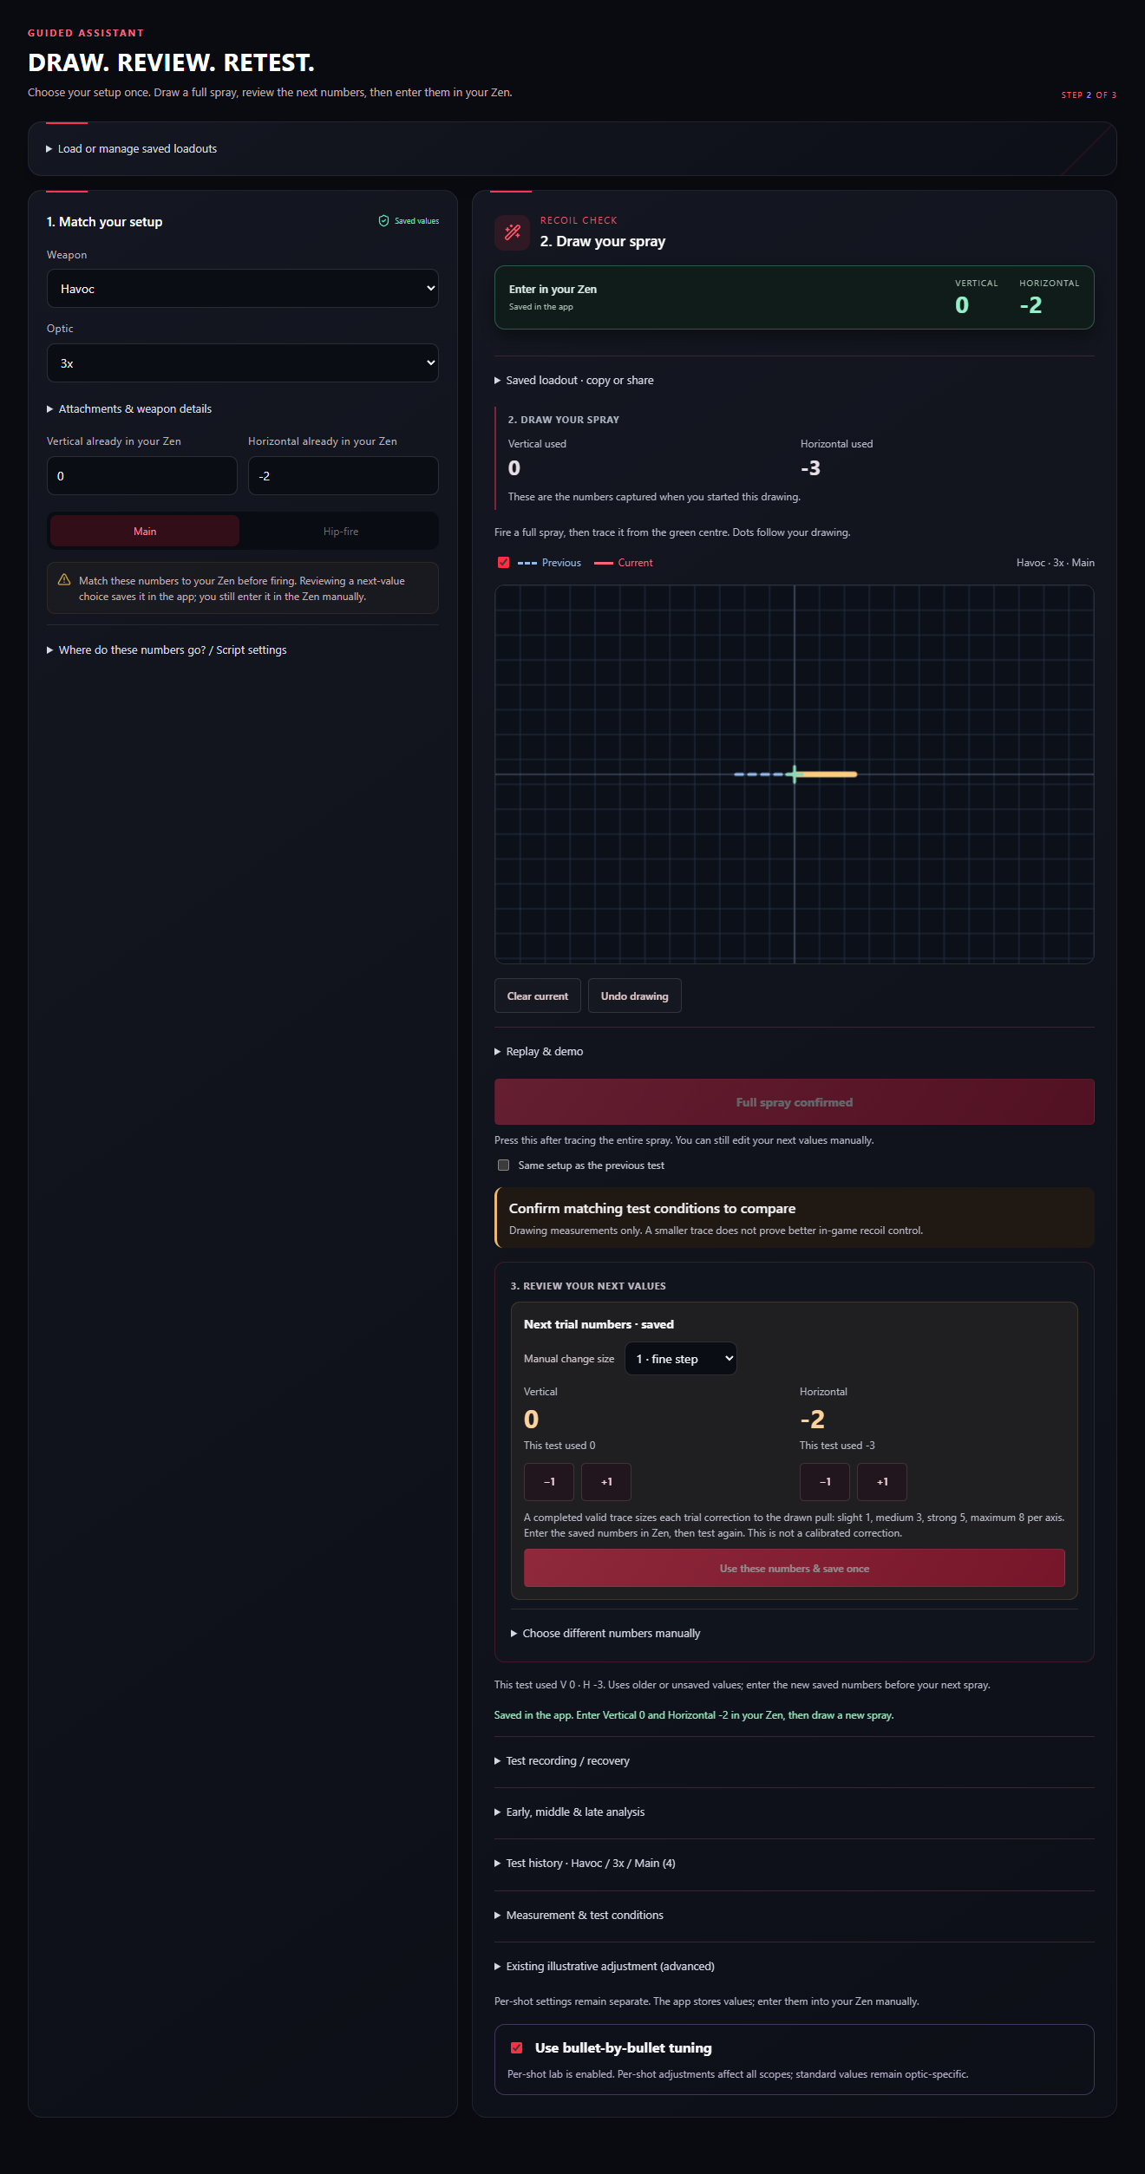Switch to the Hip-fire tab
The width and height of the screenshot is (1145, 2174).
341,532
